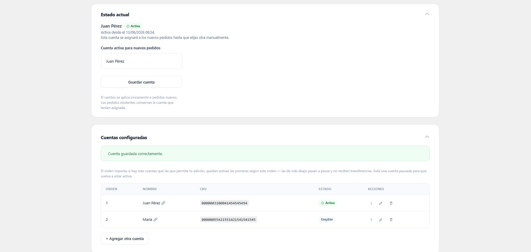Collapse the Cuentas configuradas section
The image size is (531, 252).
point(427,137)
